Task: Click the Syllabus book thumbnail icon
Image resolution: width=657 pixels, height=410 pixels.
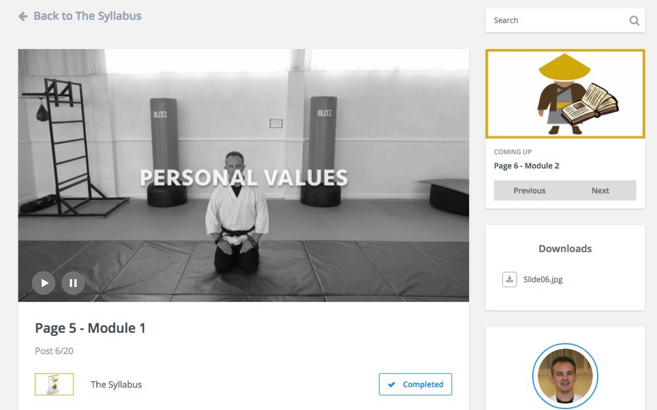Action: point(54,384)
